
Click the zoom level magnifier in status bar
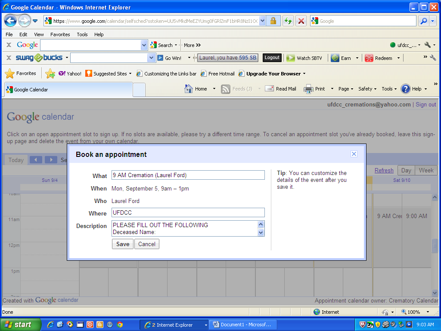[x=404, y=312]
